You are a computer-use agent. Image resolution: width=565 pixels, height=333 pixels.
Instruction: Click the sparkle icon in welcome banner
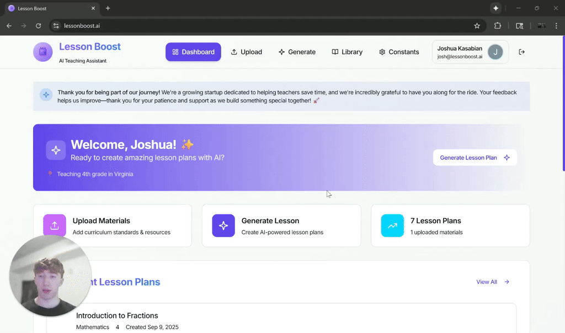tap(56, 150)
